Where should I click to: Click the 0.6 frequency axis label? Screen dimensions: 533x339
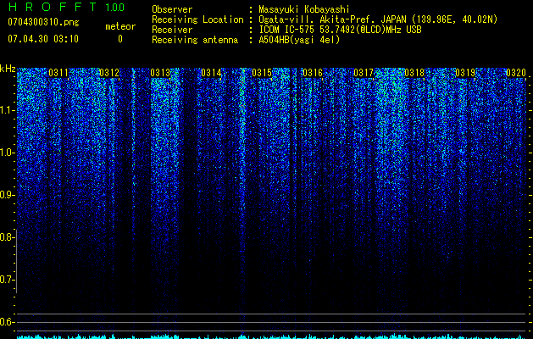pos(7,322)
